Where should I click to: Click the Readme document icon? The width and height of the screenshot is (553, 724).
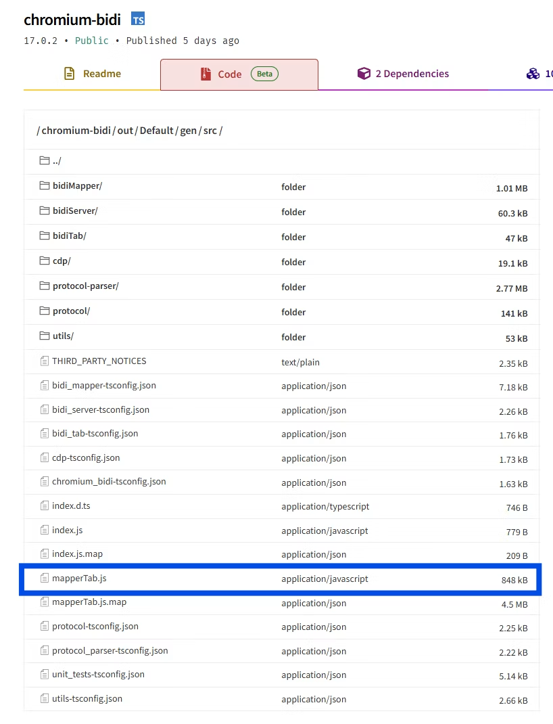tap(69, 74)
